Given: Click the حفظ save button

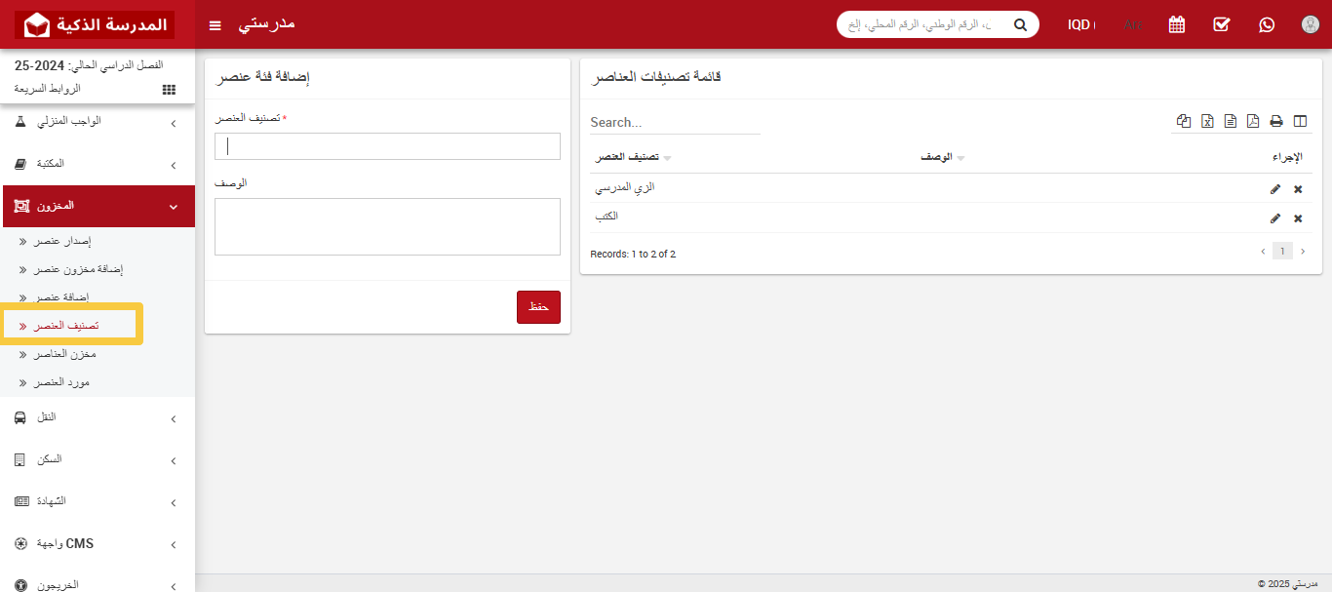Looking at the screenshot, I should coord(538,306).
